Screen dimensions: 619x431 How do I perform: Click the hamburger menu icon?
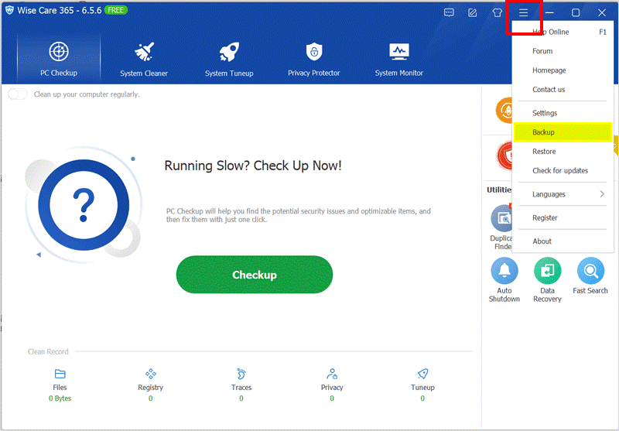pyautogui.click(x=524, y=12)
